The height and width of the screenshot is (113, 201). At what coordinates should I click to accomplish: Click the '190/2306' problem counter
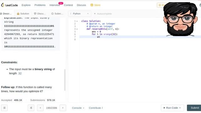pyautogui.click(x=52, y=108)
